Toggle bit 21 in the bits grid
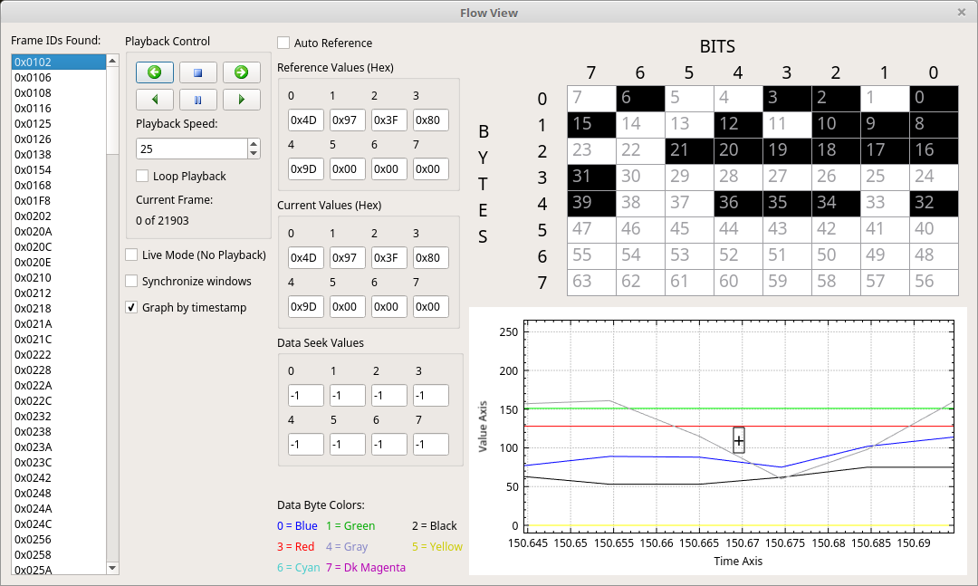 coord(689,150)
